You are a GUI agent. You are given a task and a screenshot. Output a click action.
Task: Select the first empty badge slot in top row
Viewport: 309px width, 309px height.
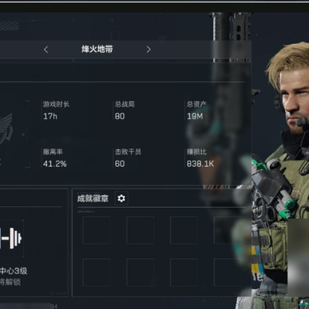click(97, 230)
